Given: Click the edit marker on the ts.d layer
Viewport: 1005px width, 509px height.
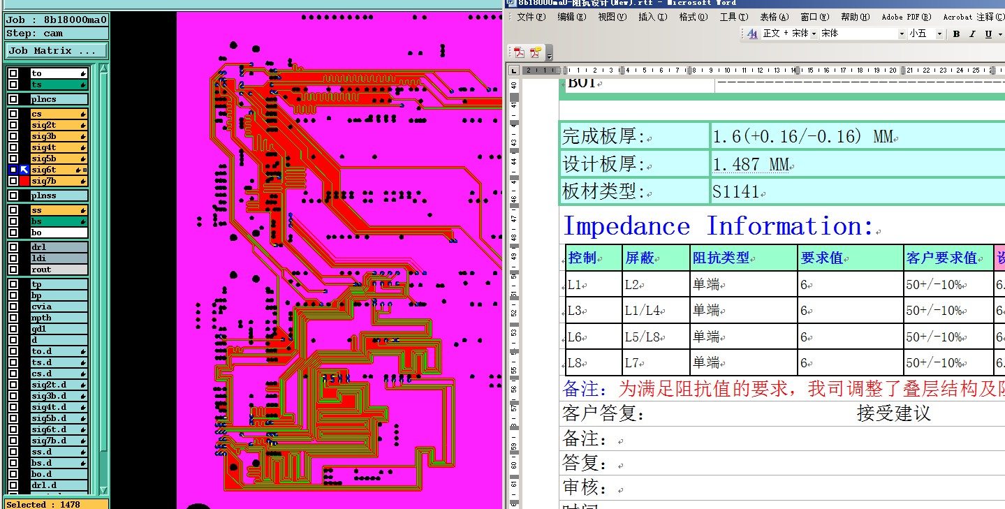Looking at the screenshot, I should pyautogui.click(x=83, y=362).
